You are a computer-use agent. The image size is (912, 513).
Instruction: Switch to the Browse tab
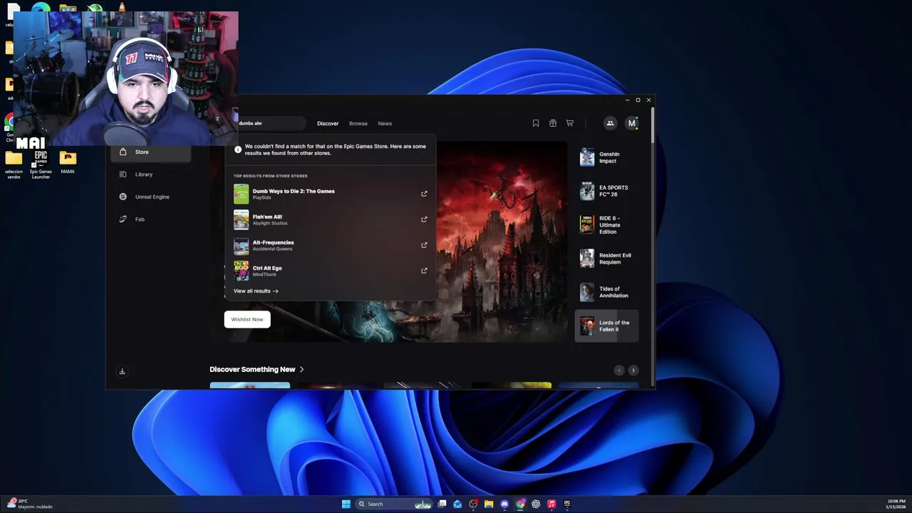click(358, 123)
